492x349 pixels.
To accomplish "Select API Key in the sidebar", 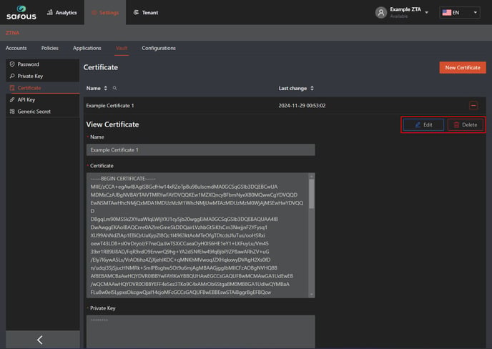I will tap(26, 99).
